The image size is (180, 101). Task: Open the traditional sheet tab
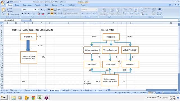pos(65,90)
